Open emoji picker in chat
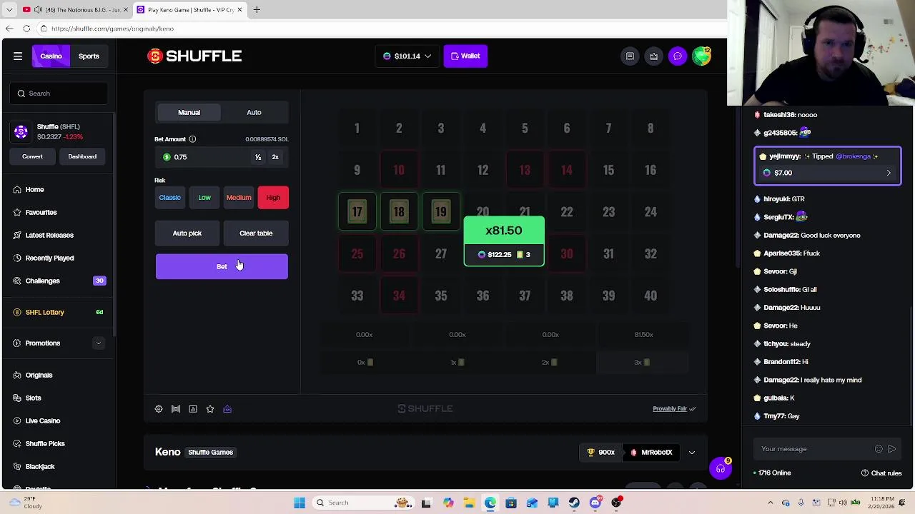The width and height of the screenshot is (915, 514). pyautogui.click(x=879, y=449)
